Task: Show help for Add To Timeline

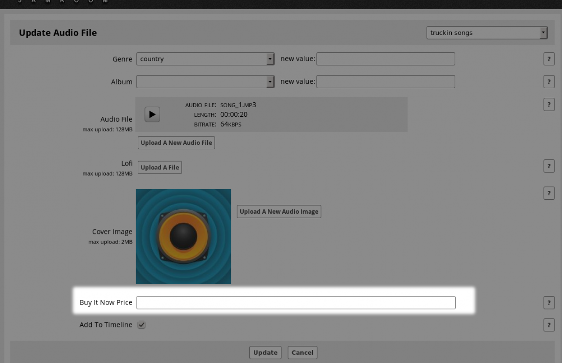Action: click(x=549, y=325)
